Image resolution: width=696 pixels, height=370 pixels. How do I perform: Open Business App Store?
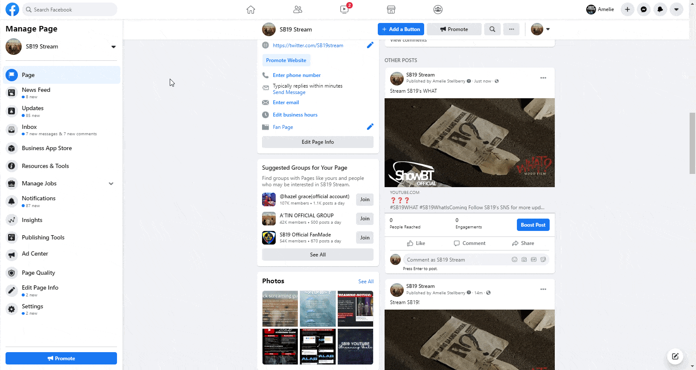point(62,148)
